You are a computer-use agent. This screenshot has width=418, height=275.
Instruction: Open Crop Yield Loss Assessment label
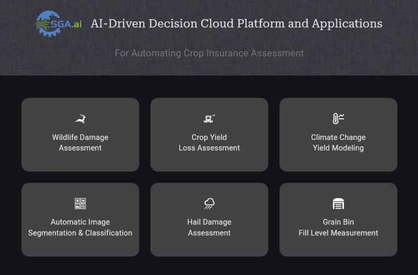coord(209,143)
